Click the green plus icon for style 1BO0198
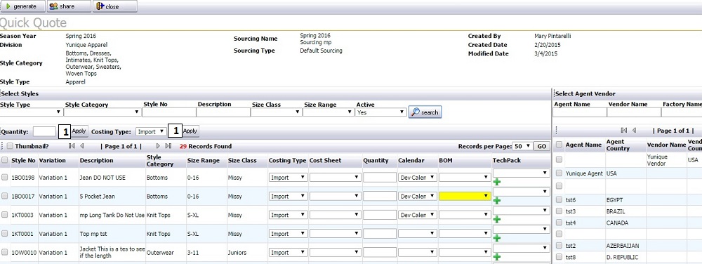The width and height of the screenshot is (702, 264). 497,182
